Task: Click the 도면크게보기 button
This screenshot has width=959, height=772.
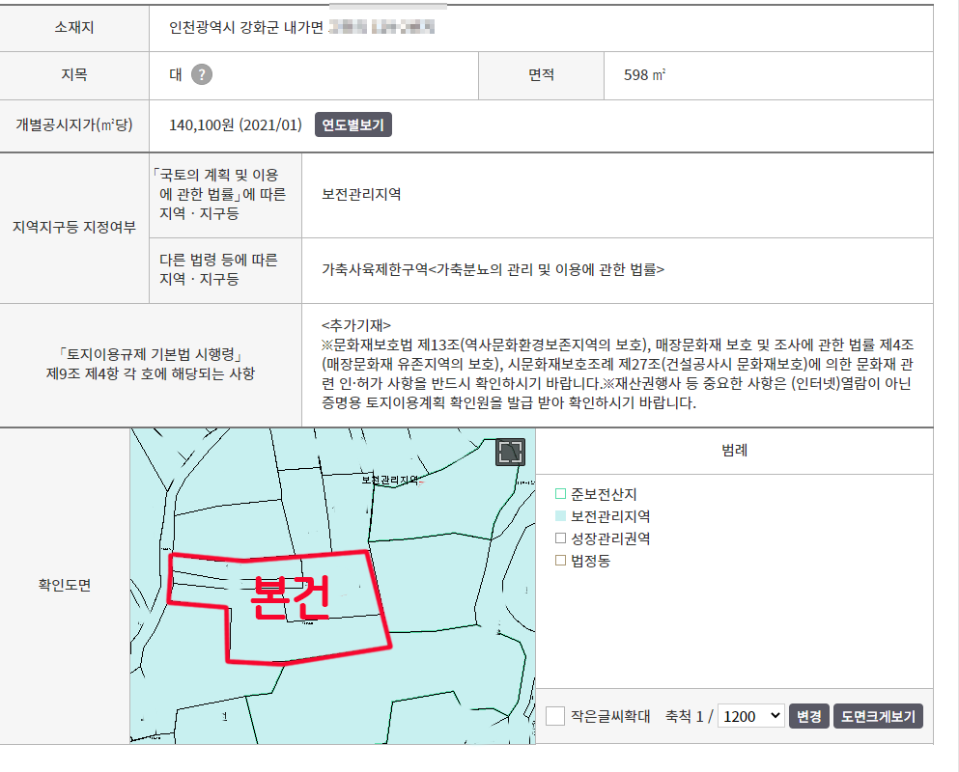Action: [878, 716]
